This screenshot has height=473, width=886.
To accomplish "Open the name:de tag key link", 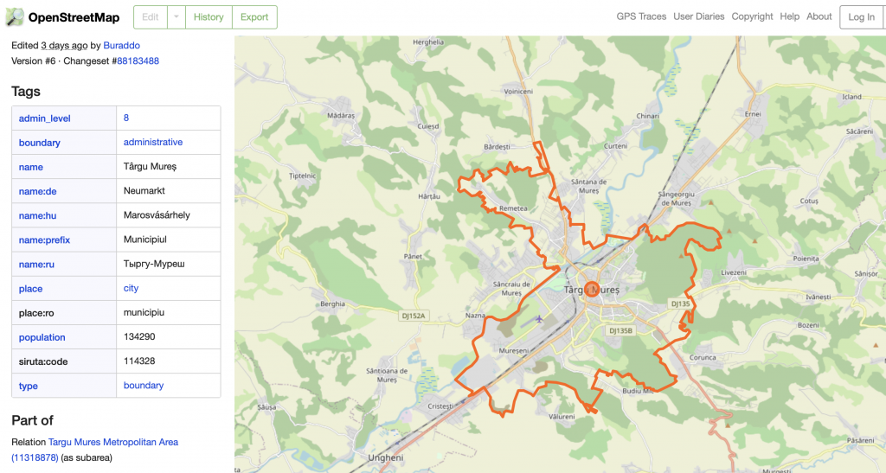I will (37, 191).
